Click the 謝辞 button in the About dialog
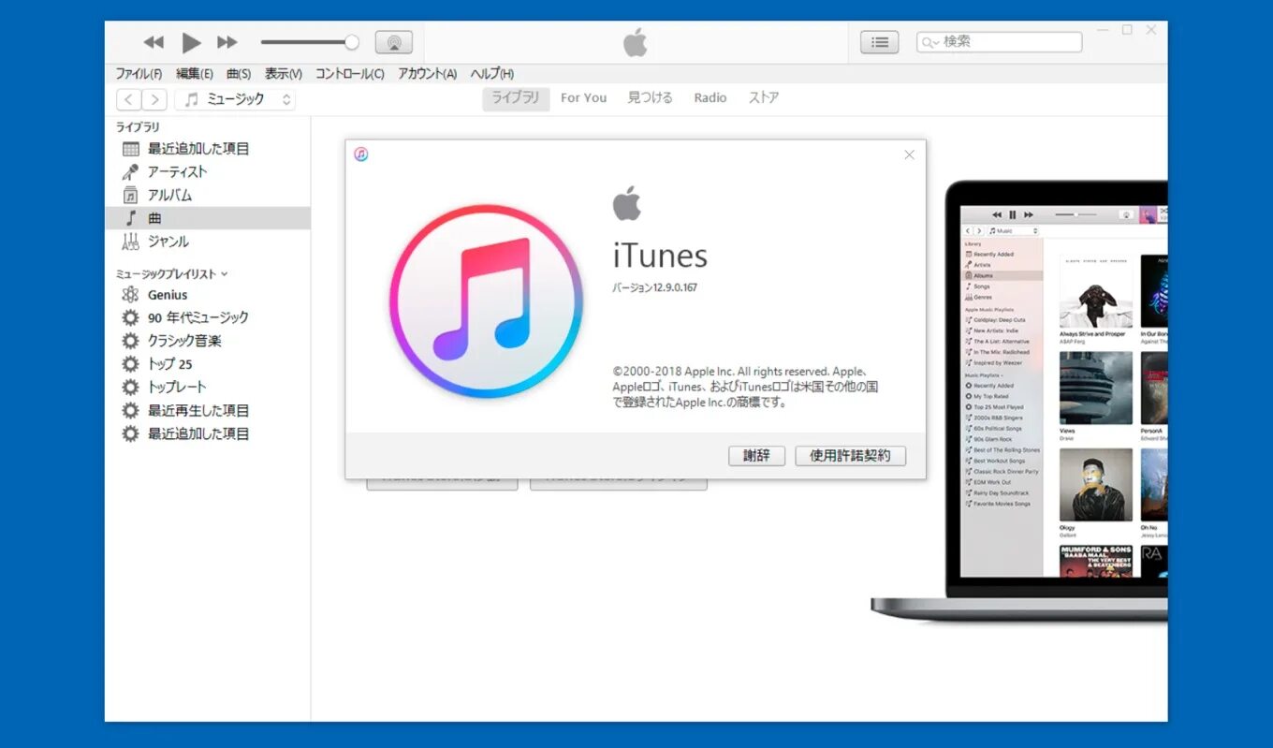Viewport: 1273px width, 748px height. click(x=756, y=456)
